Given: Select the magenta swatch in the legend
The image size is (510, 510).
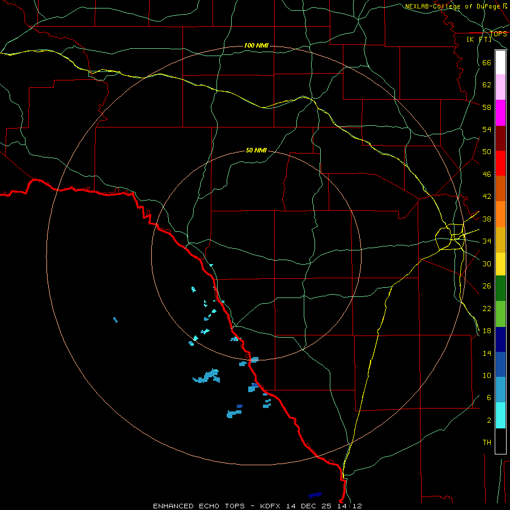Looking at the screenshot, I should click(500, 113).
